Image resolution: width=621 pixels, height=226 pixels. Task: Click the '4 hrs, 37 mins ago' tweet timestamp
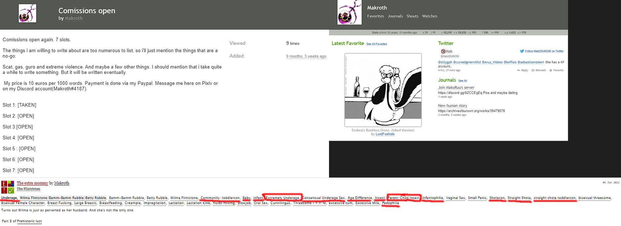pos(449,70)
